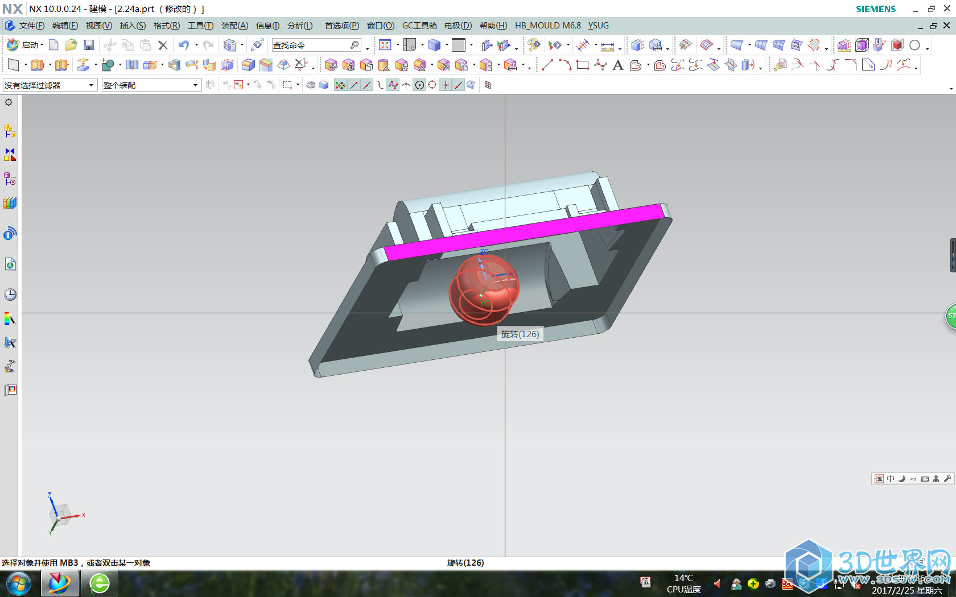Screen dimensions: 956x597
Task: Select the Arc curve tool
Action: pos(565,65)
